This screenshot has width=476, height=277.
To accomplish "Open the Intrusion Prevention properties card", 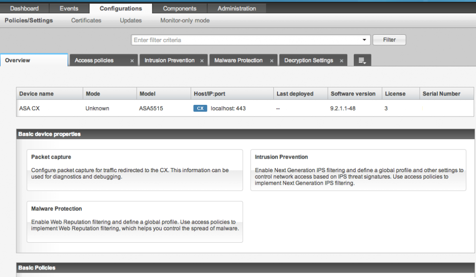I will tap(358, 170).
